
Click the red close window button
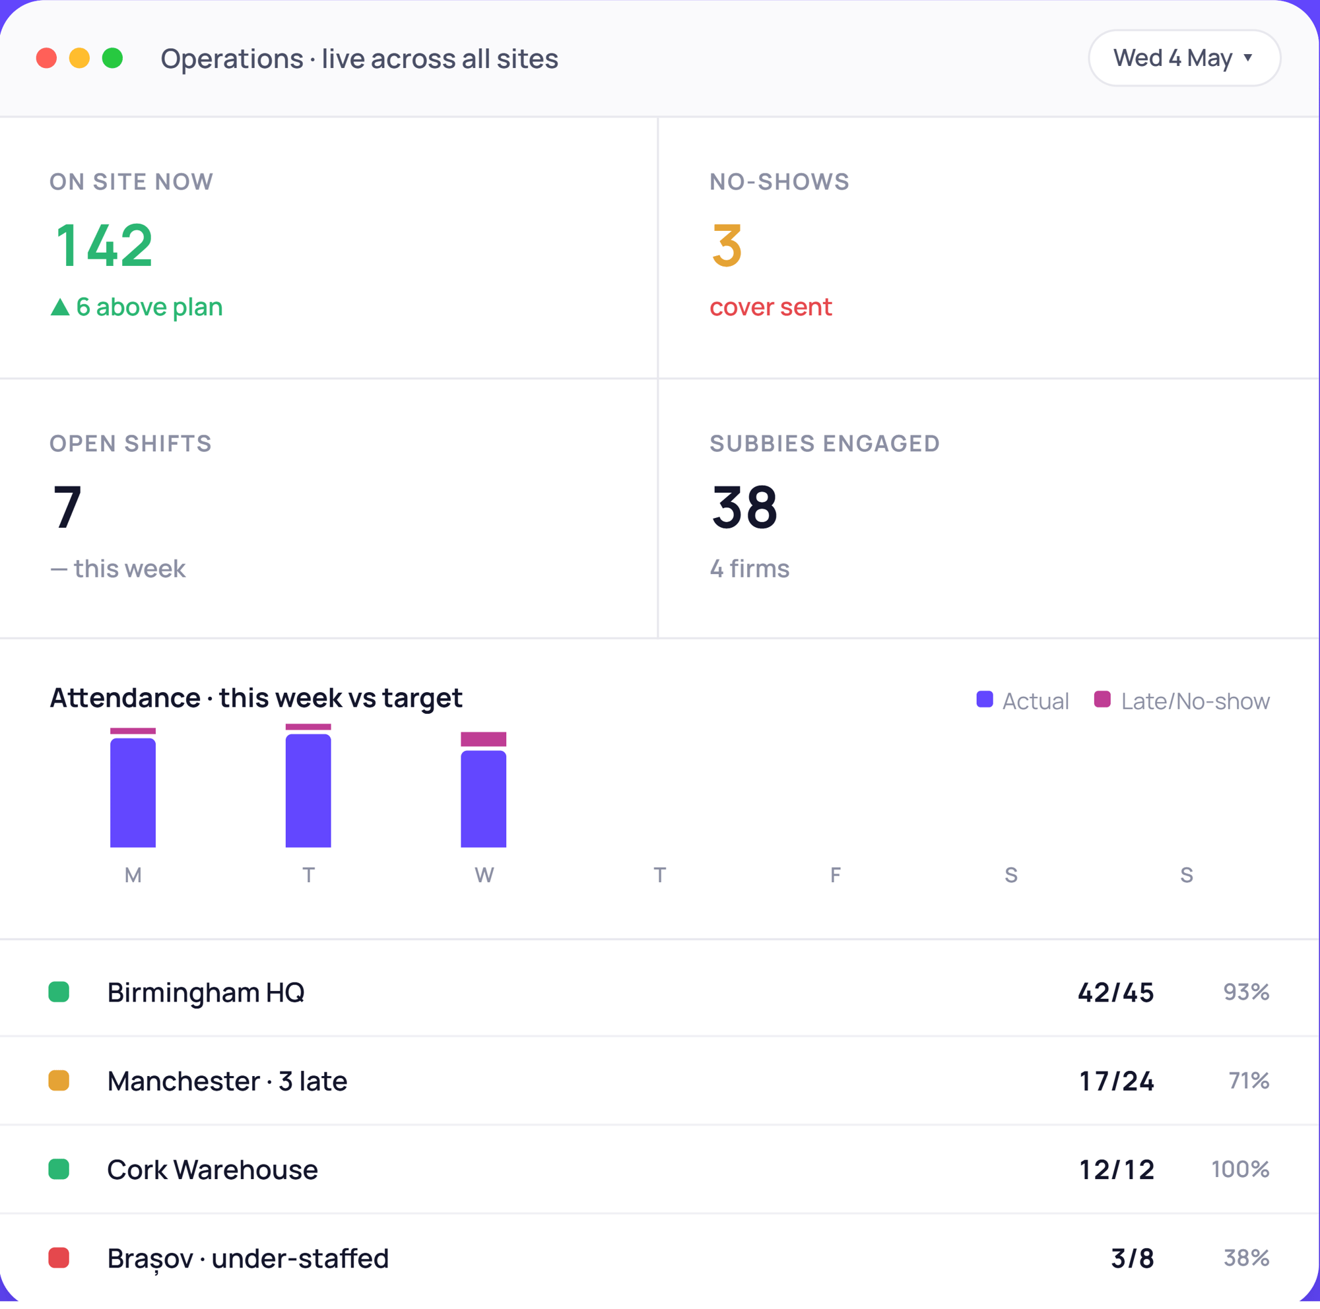pyautogui.click(x=46, y=58)
